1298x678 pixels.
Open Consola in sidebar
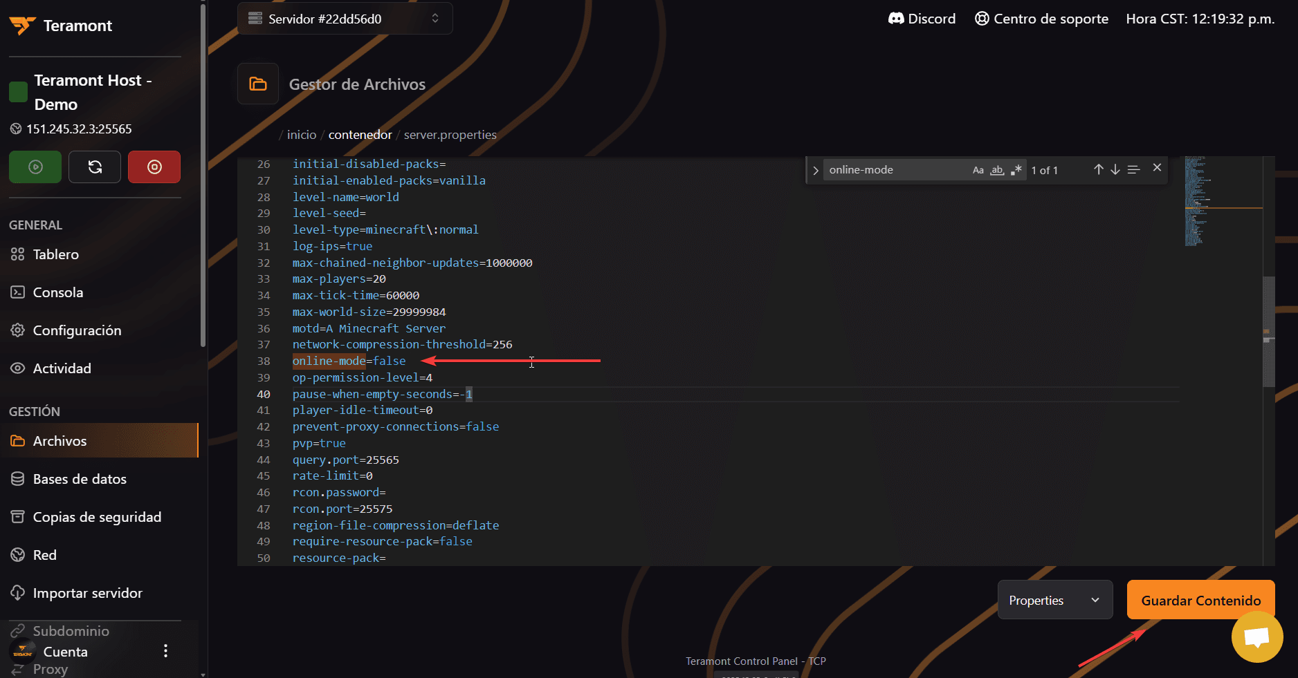pos(58,292)
